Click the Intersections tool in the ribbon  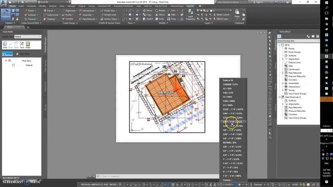point(88,10)
